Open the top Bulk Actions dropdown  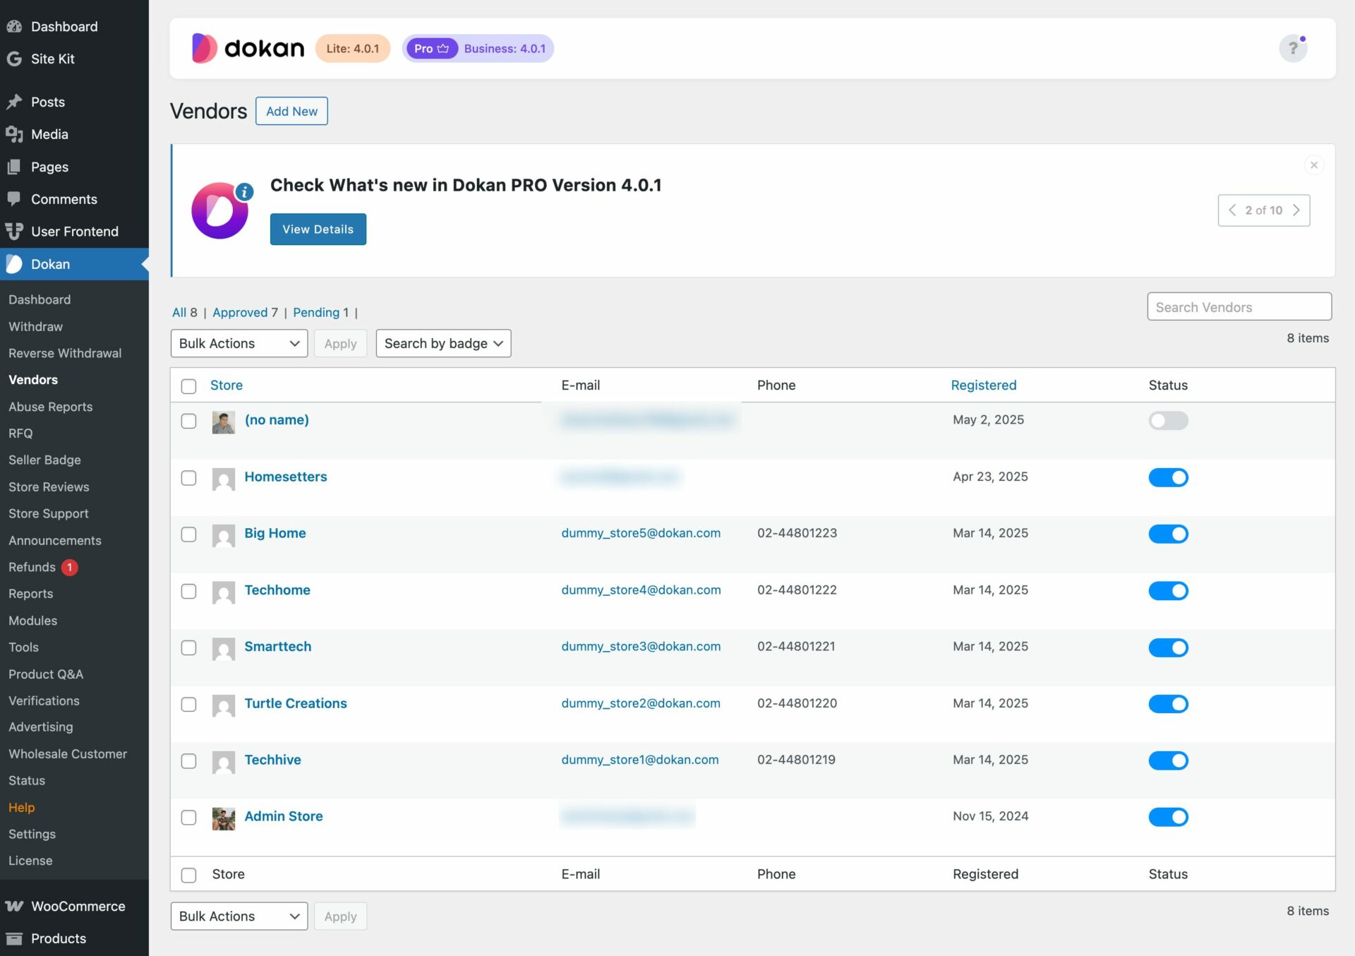pos(239,343)
